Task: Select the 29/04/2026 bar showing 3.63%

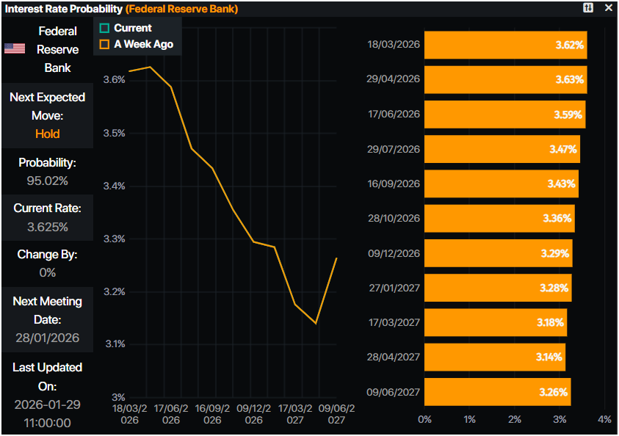Action: click(x=505, y=79)
